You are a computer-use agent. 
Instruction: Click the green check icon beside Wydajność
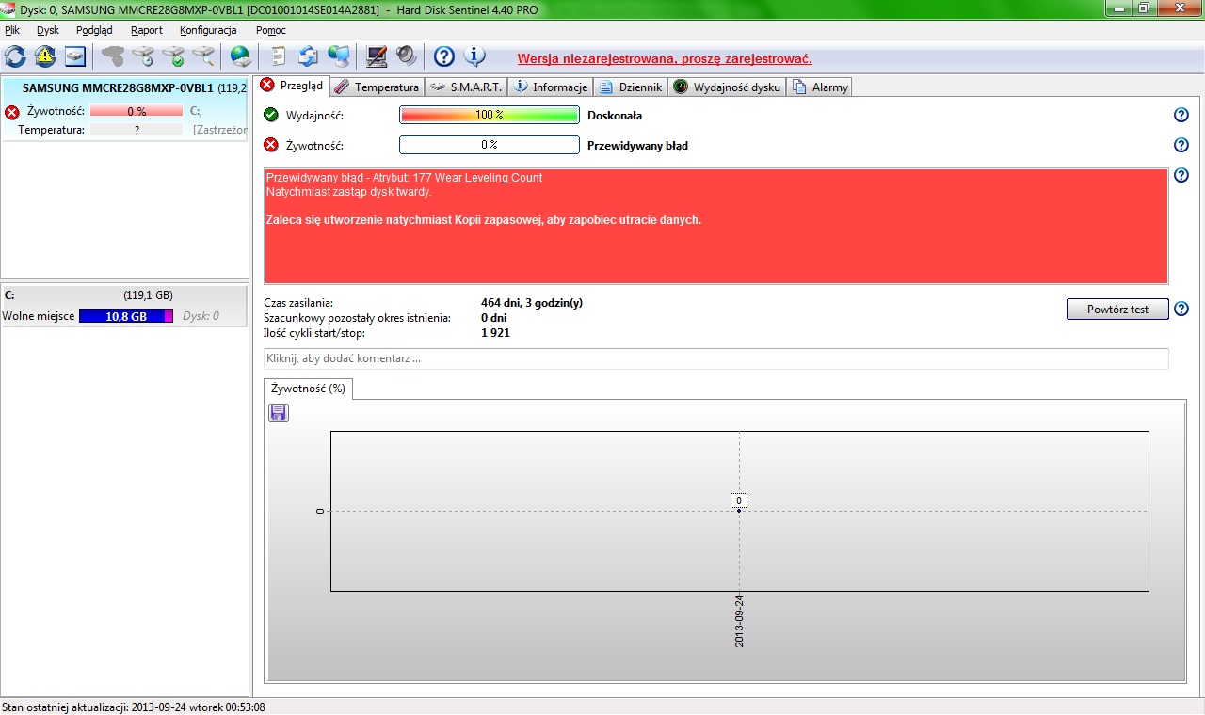click(x=271, y=115)
